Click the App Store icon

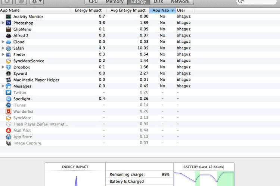tap(8, 137)
